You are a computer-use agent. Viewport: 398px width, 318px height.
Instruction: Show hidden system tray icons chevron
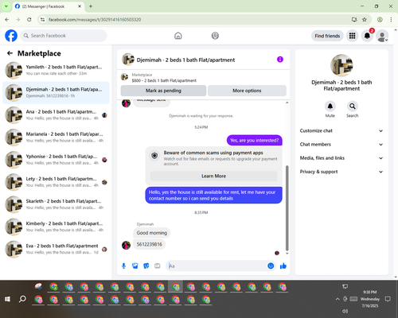(x=338, y=299)
